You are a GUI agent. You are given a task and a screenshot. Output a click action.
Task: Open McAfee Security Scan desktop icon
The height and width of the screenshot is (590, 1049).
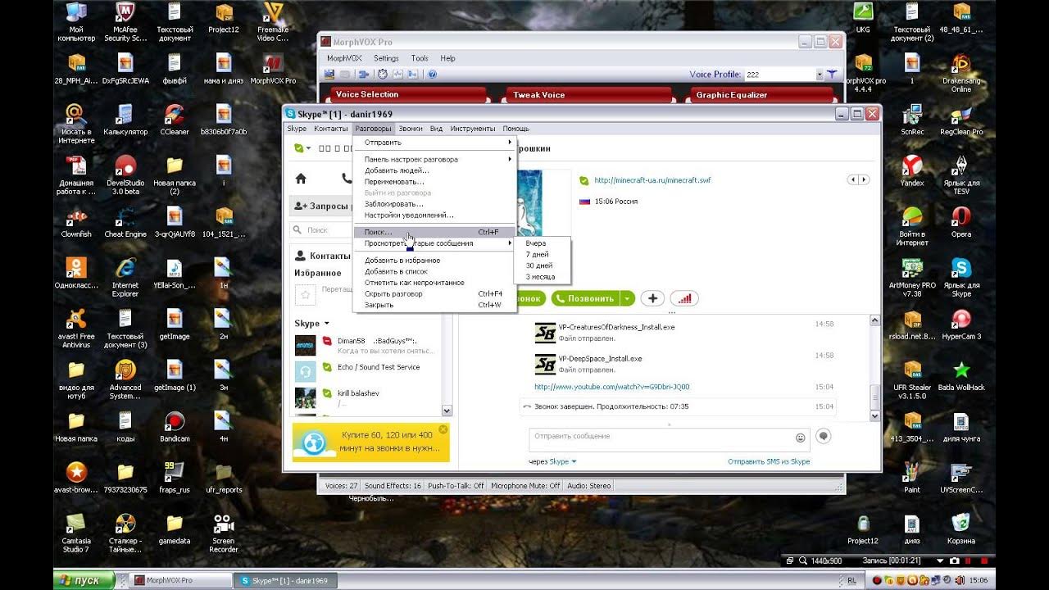click(125, 22)
